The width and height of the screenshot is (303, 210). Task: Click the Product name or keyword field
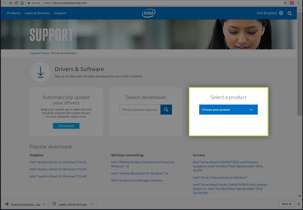140,110
